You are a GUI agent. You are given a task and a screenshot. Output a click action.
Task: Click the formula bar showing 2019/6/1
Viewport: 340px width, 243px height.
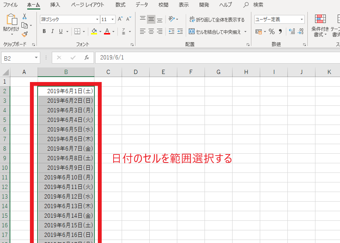(x=217, y=57)
